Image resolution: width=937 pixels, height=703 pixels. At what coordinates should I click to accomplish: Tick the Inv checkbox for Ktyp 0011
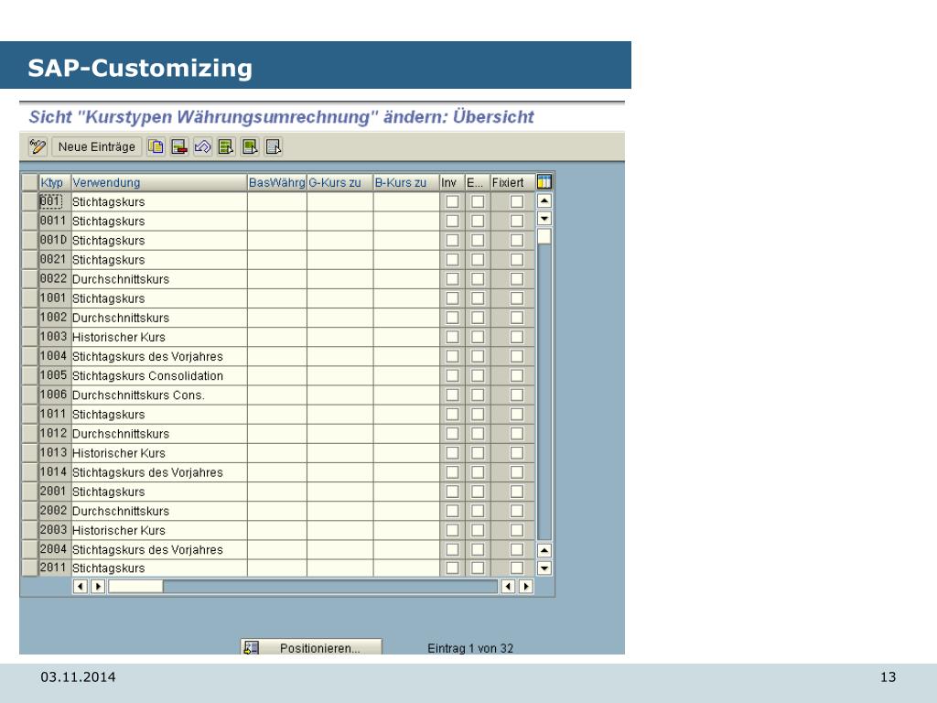(452, 222)
